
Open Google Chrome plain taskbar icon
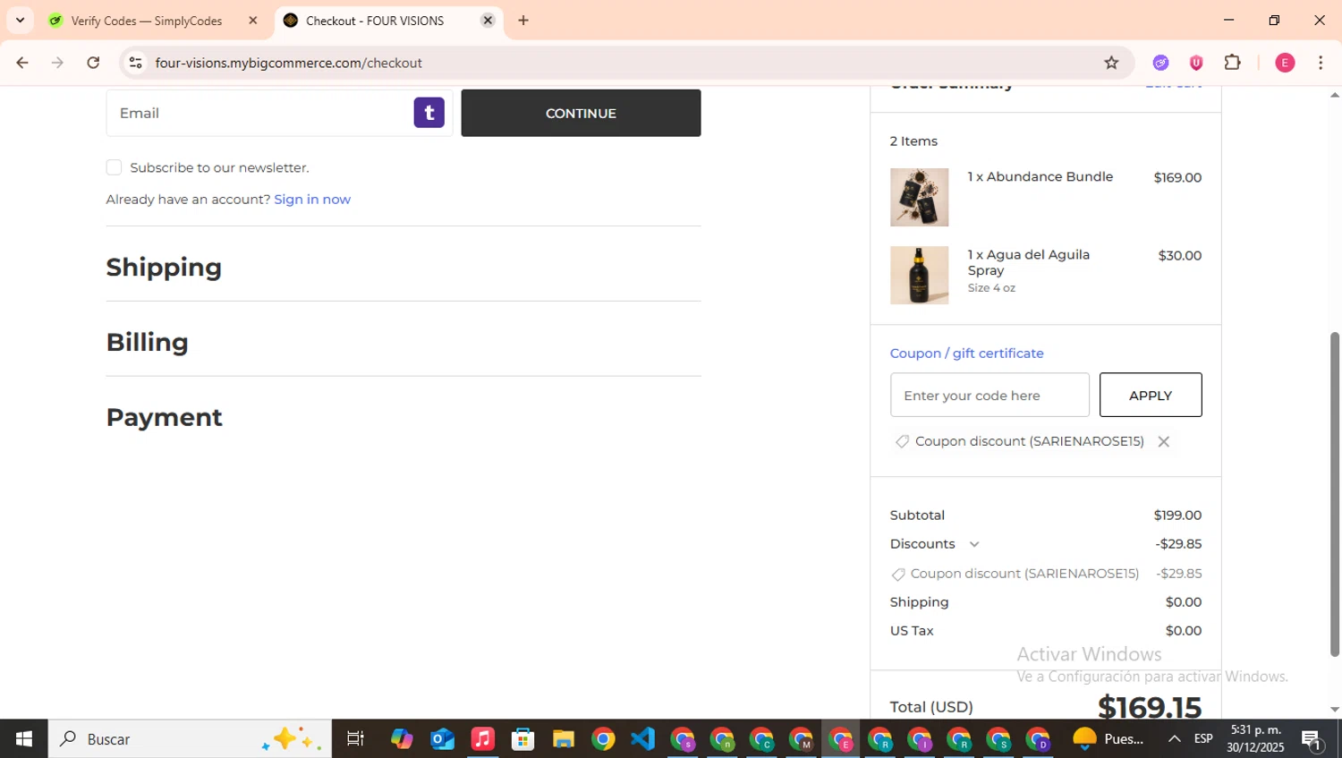[x=603, y=739]
